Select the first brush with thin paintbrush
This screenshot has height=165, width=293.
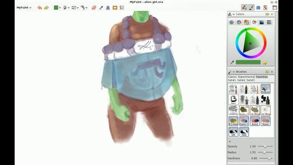[x=233, y=88]
